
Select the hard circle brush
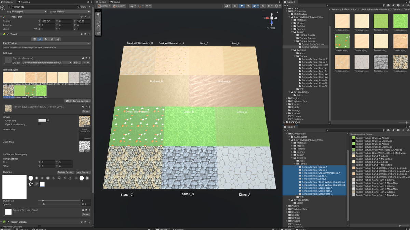pos(31,178)
